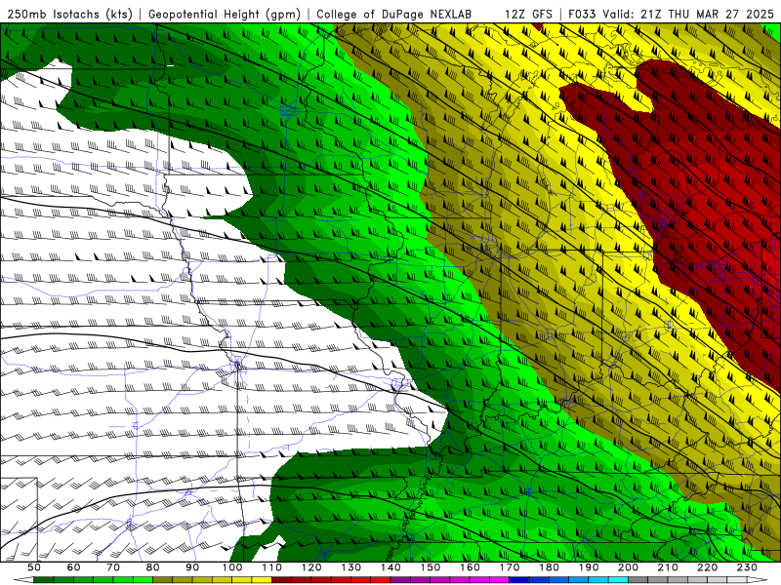Viewport: 781px width, 585px height.
Task: Click the 'Geopotential Height (gpm)' header label
Action: tap(225, 14)
